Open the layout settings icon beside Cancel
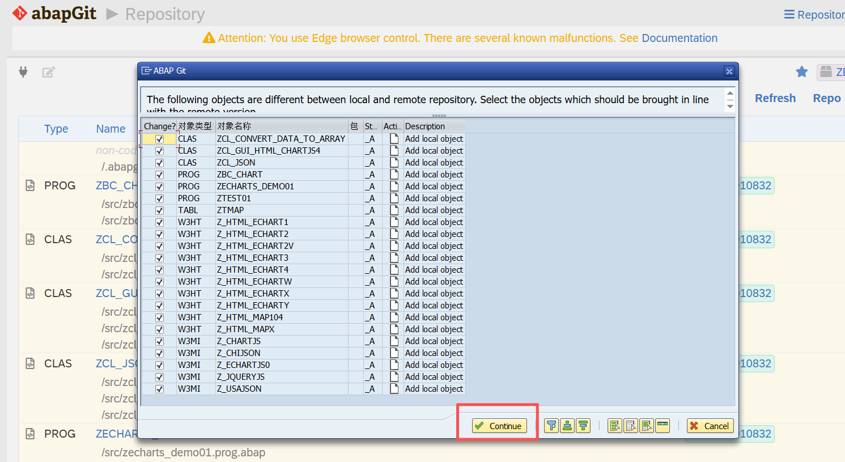The width and height of the screenshot is (845, 462). [663, 426]
